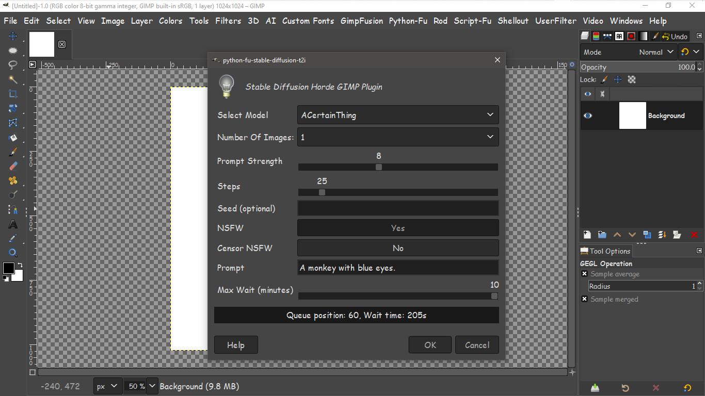This screenshot has height=396, width=705.
Task: Select the Zoom tool
Action: [x=13, y=252]
